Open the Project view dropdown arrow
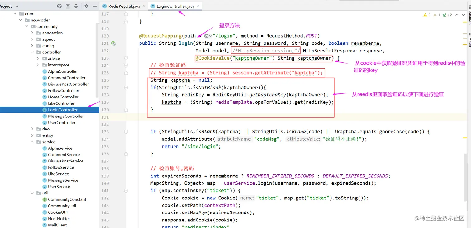 click(17, 7)
